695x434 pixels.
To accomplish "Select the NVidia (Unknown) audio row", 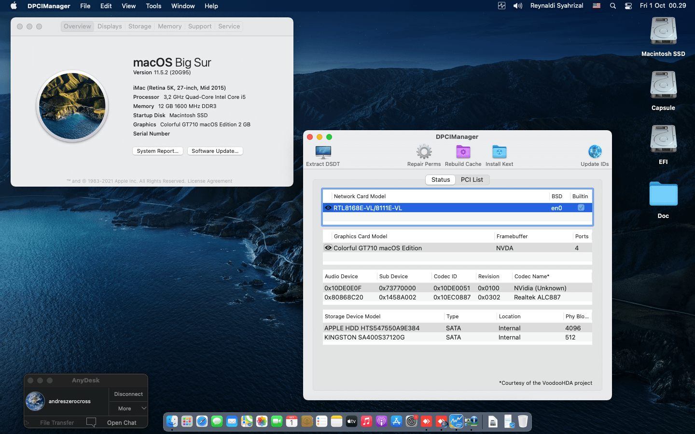I will [x=457, y=288].
